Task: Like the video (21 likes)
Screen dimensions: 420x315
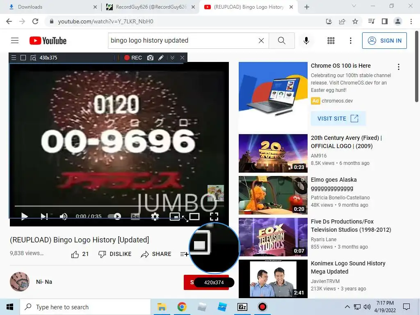Action: click(x=80, y=254)
